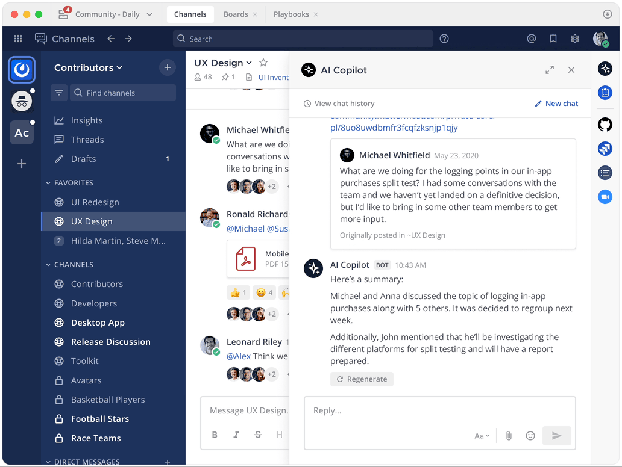The image size is (622, 467).
Task: Open the Aa text formatting dropdown in reply
Action: [482, 435]
